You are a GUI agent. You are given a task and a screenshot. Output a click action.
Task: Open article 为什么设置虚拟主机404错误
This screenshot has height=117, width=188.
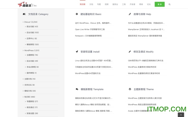(146, 23)
